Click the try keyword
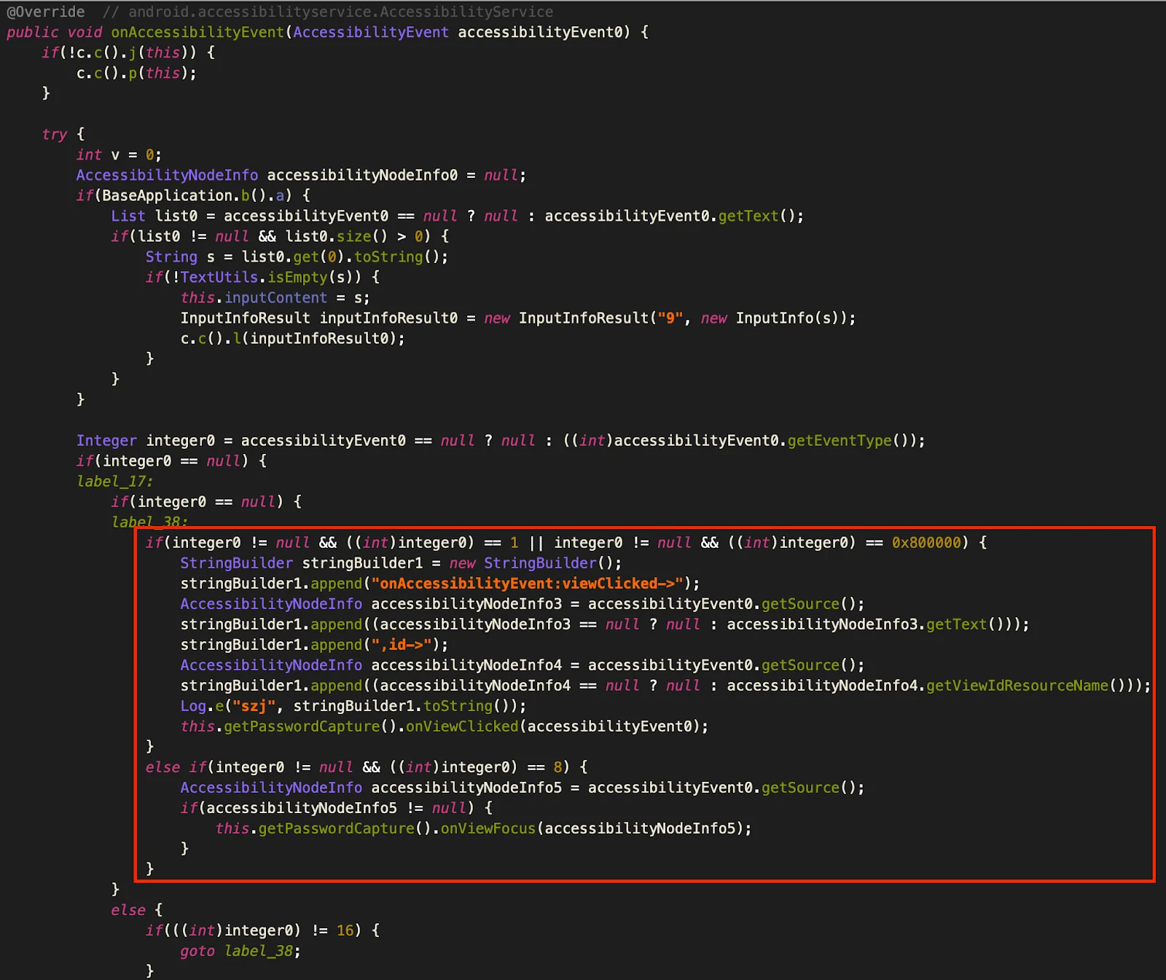 pyautogui.click(x=54, y=134)
